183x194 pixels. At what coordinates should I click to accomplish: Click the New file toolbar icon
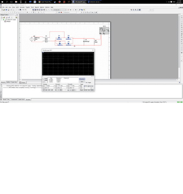[x=2, y=10]
